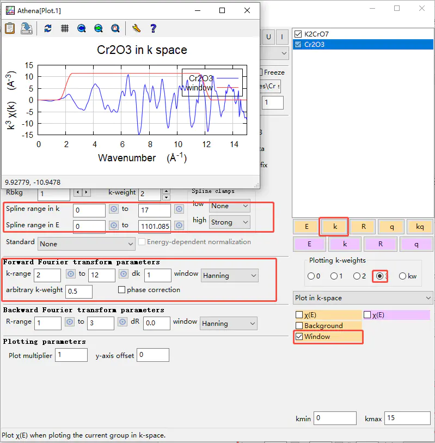Decrease k-weight with down spinner
The width and height of the screenshot is (435, 443).
pyautogui.click(x=167, y=197)
